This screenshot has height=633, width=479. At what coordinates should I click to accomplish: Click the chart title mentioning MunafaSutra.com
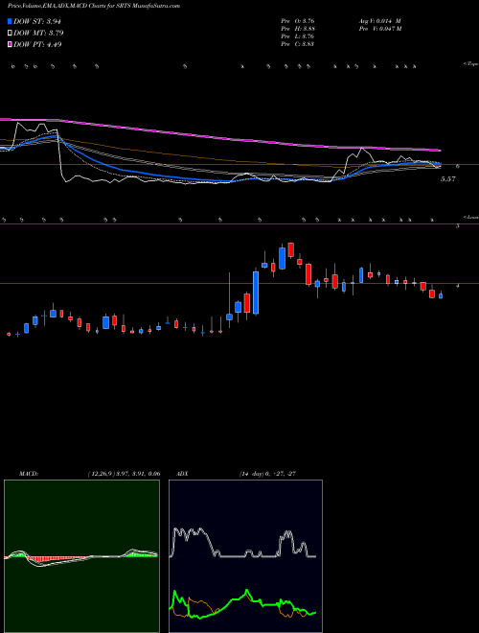pos(94,6)
